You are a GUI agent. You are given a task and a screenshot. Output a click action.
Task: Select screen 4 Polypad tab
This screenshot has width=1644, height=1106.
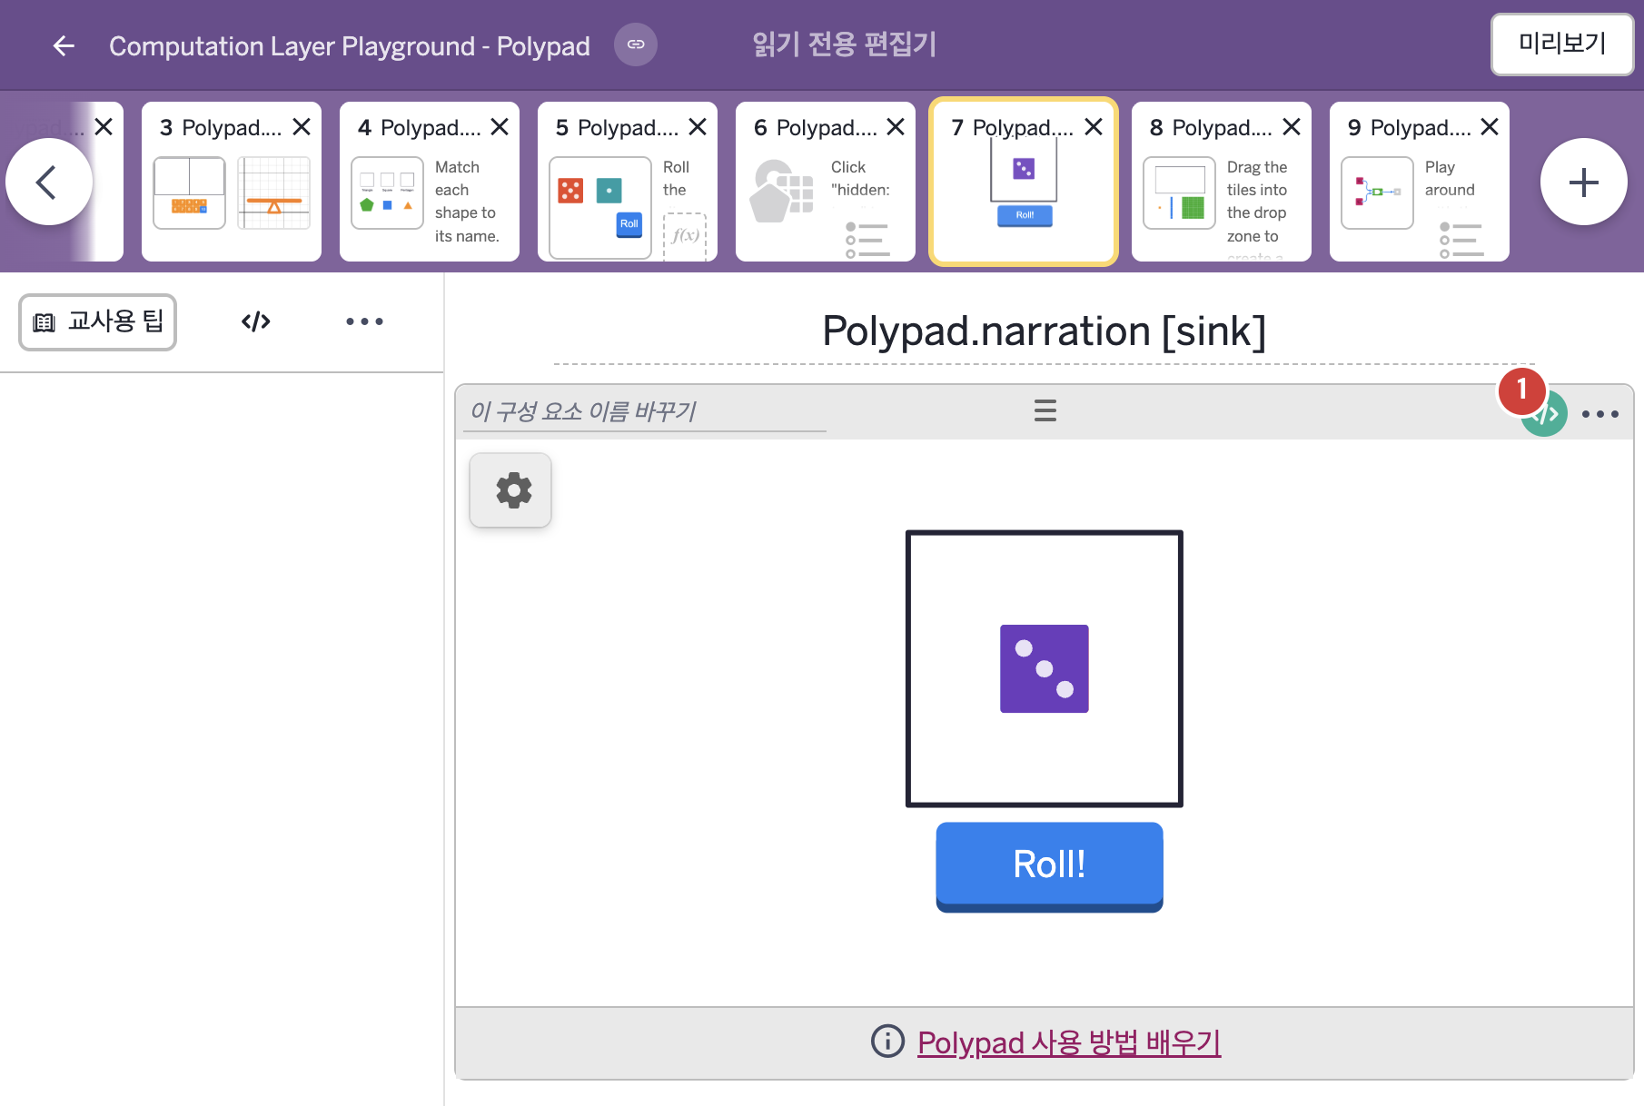click(430, 182)
